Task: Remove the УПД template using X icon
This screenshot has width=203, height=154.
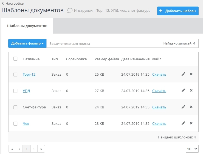Action: 191,91
